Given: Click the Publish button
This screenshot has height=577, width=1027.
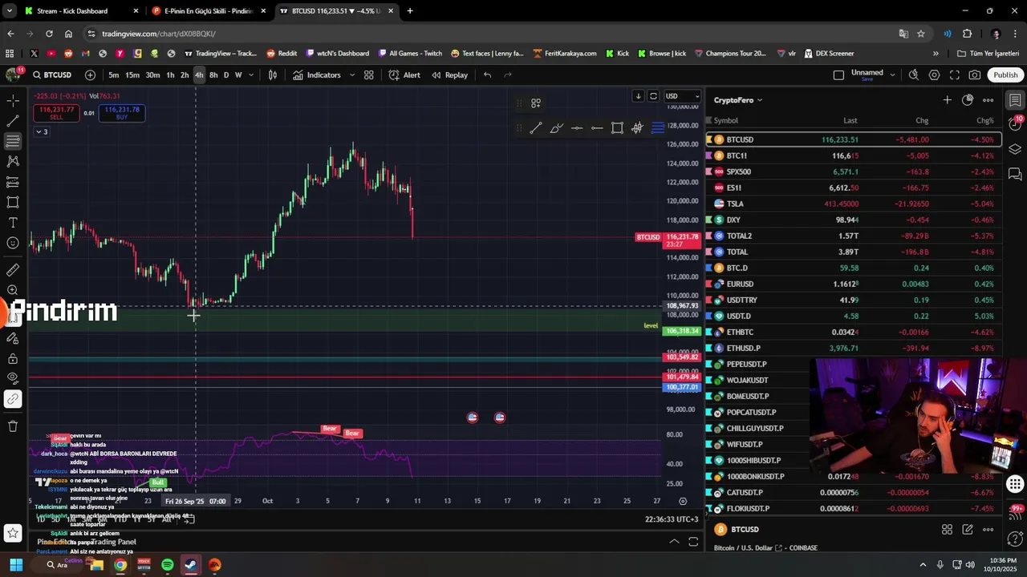Looking at the screenshot, I should tap(1005, 75).
